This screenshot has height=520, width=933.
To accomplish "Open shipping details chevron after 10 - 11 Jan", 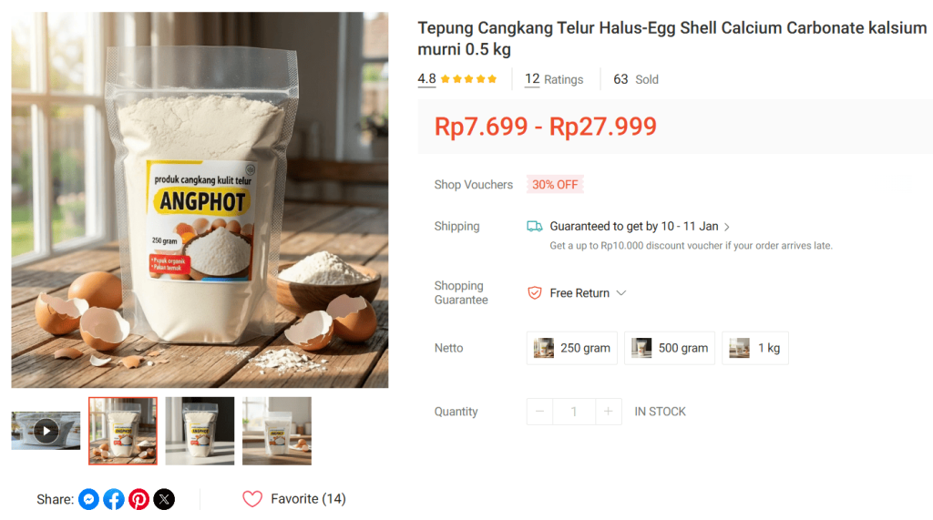I will click(x=726, y=227).
